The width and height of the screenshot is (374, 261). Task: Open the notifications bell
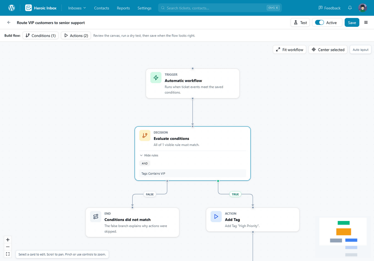[x=350, y=8]
